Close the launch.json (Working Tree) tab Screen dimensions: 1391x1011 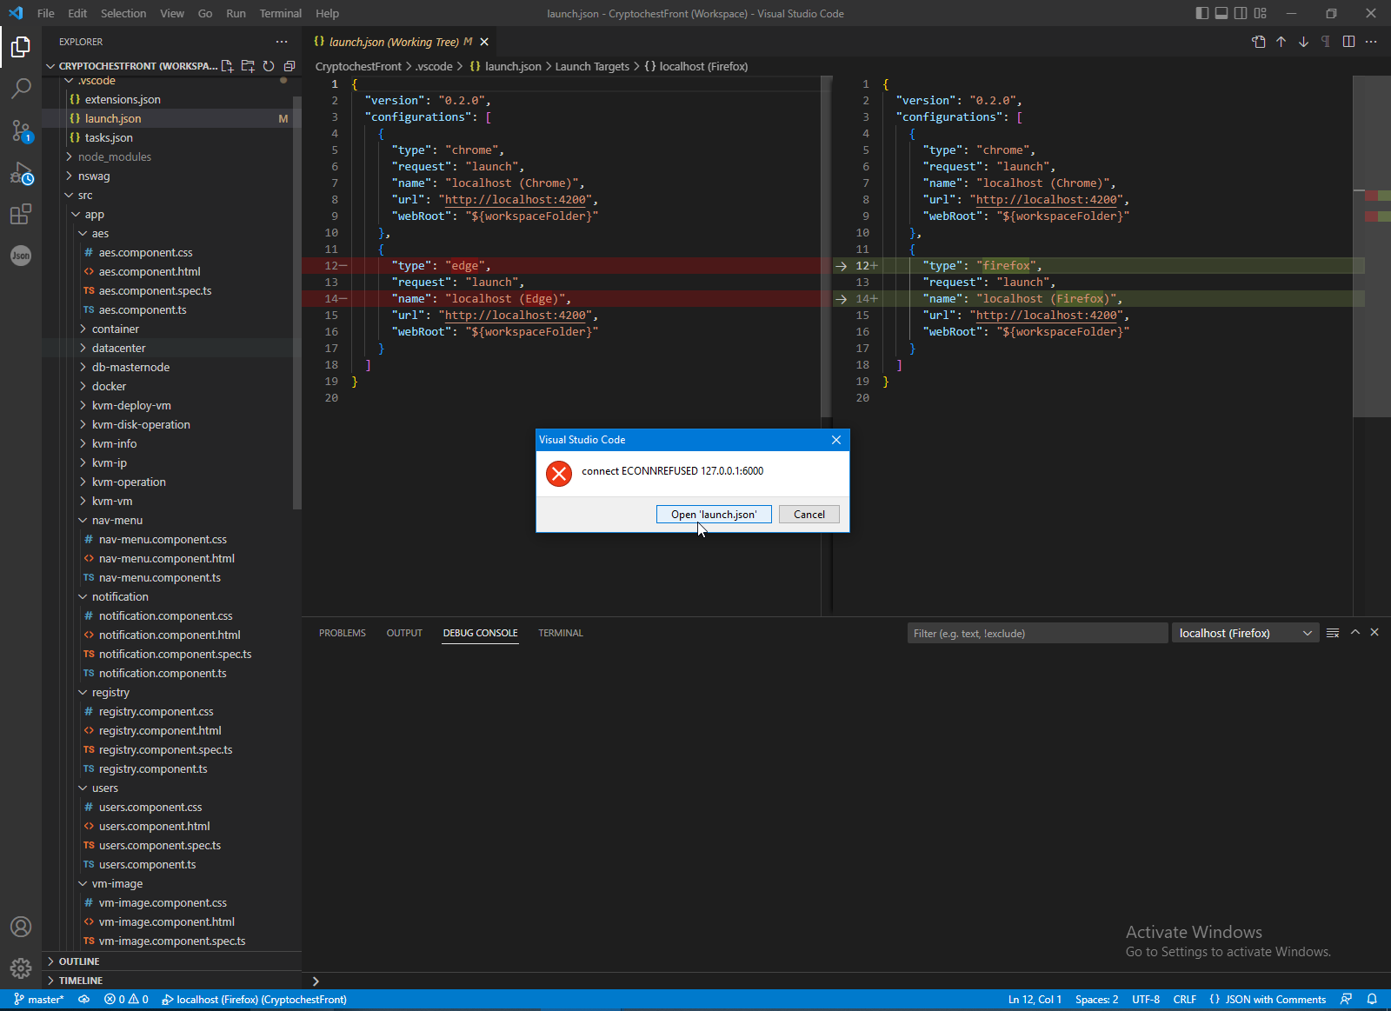coord(484,42)
